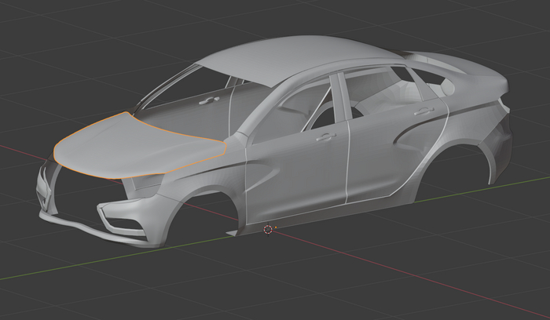Viewport: 550px width, 320px height.
Task: Click the windshield opening
Action: pos(185,90)
